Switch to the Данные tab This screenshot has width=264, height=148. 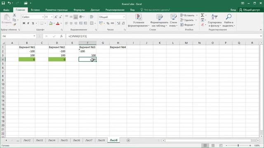95,10
